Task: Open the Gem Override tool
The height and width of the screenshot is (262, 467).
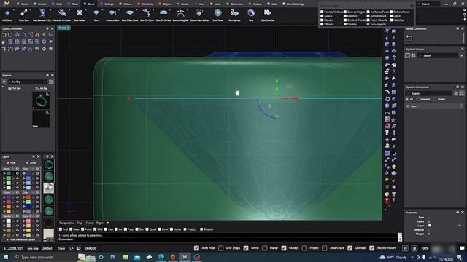Action: click(x=268, y=15)
